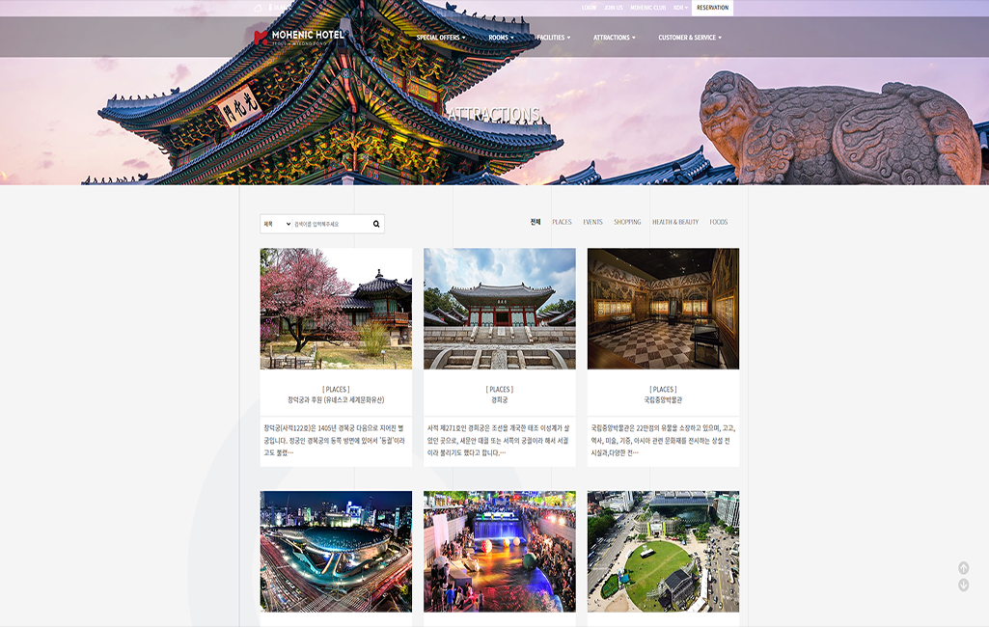Select the Places filter tab
The height and width of the screenshot is (627, 989).
click(x=562, y=222)
